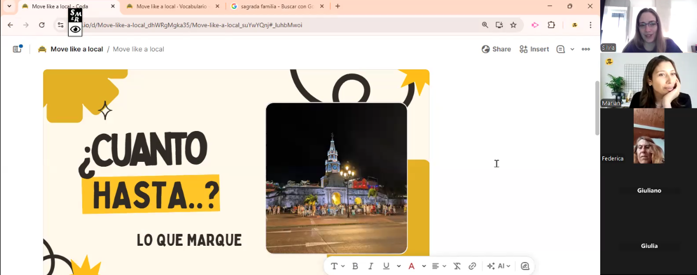
Task: Select Giulia participant tile
Action: tap(648, 246)
